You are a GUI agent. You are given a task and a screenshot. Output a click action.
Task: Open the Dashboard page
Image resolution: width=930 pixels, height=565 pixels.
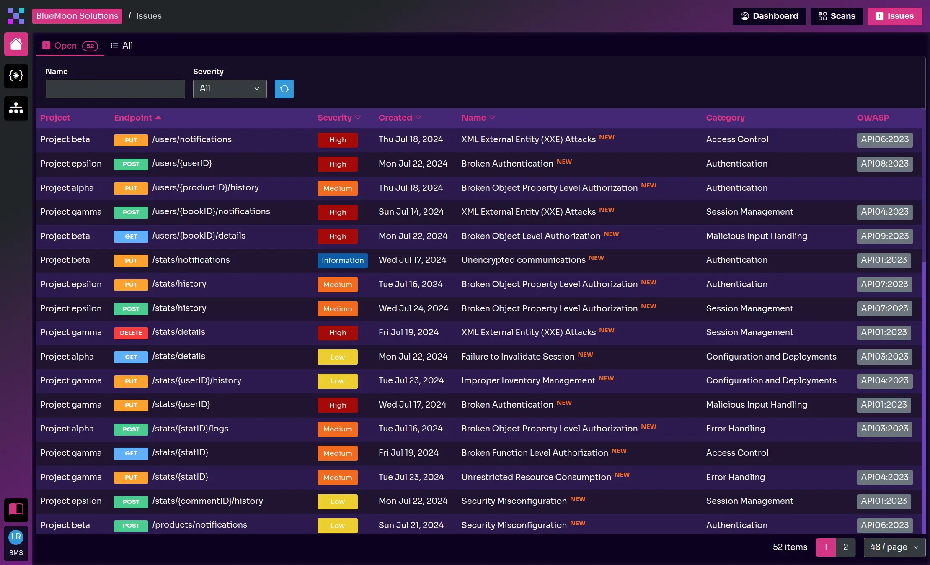pos(769,16)
